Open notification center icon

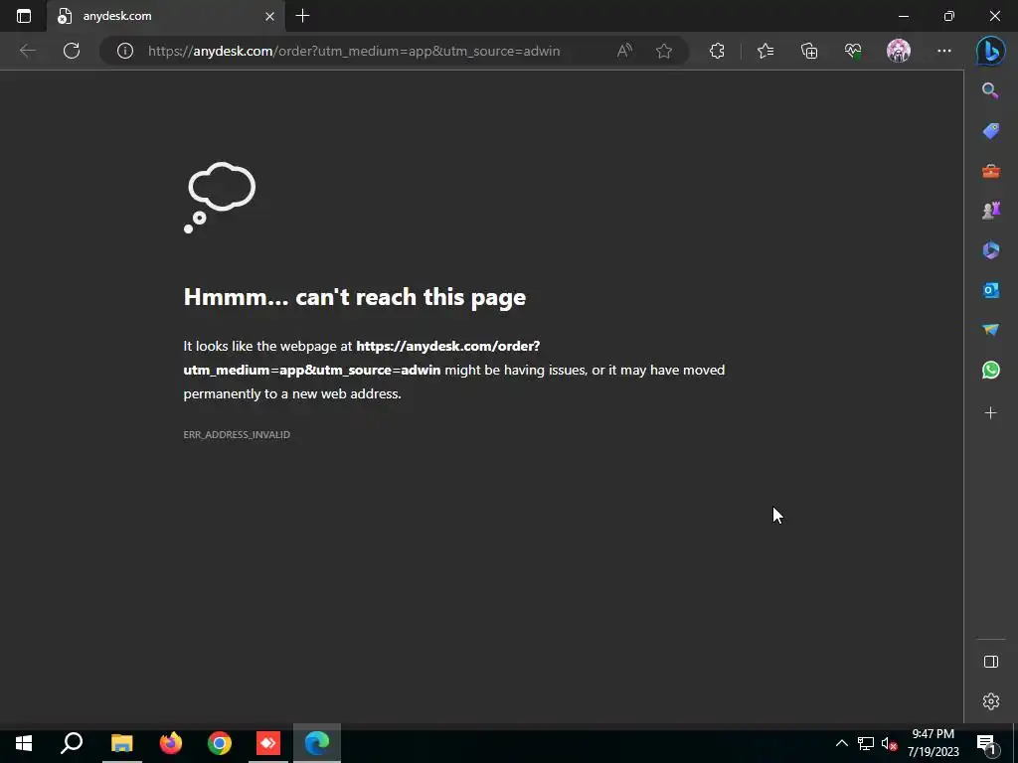pos(986,743)
